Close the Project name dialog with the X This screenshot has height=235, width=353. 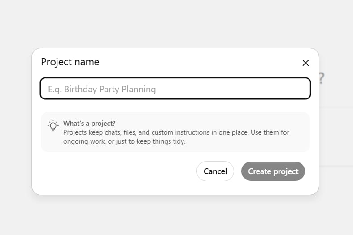(x=305, y=63)
